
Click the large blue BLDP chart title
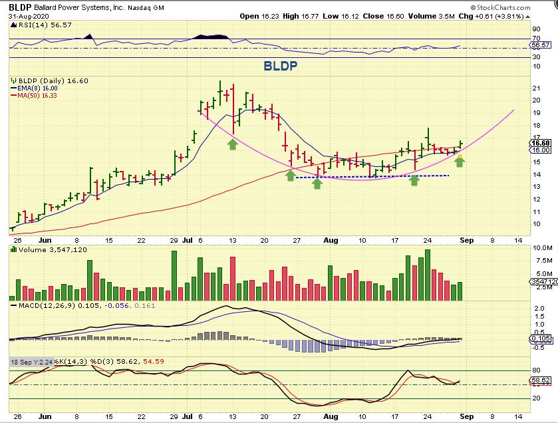pyautogui.click(x=281, y=66)
